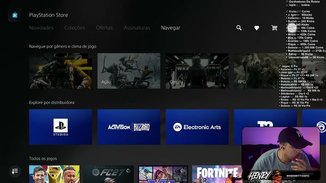Select the Electronic Arts publisher card
Screen dimensions: 326x183
tap(197, 127)
